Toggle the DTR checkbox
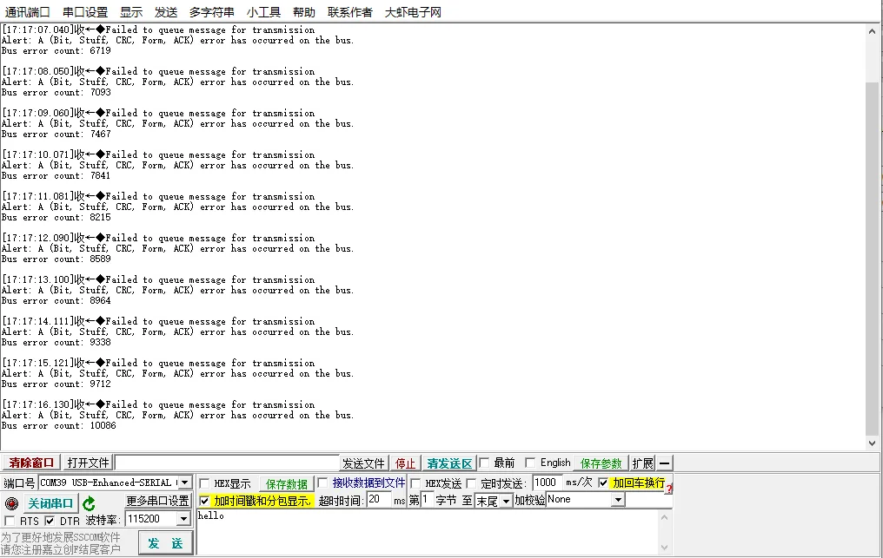This screenshot has height=558, width=883. pyautogui.click(x=50, y=521)
